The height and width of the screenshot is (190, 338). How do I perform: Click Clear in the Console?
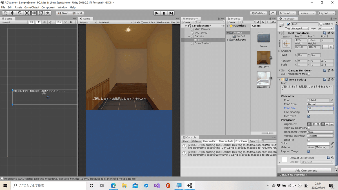click(186, 141)
